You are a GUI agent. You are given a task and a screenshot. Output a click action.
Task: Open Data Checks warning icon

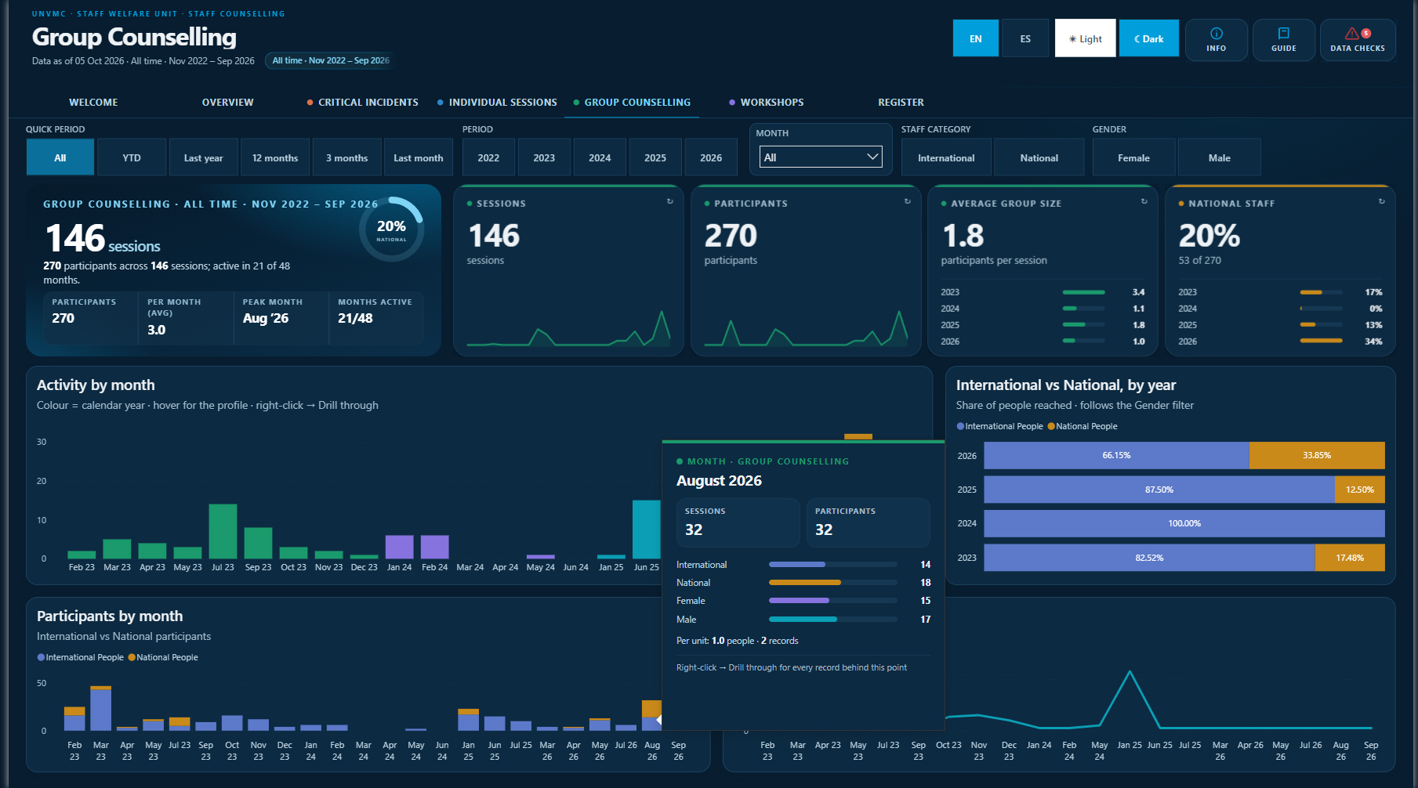tap(1358, 39)
